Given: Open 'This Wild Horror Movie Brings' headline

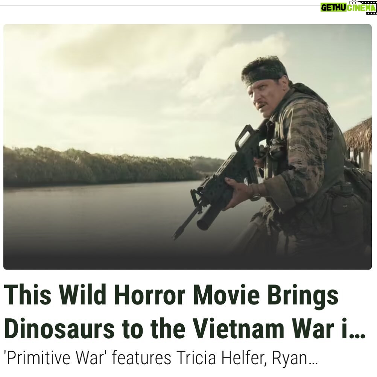Looking at the screenshot, I should [x=171, y=295].
